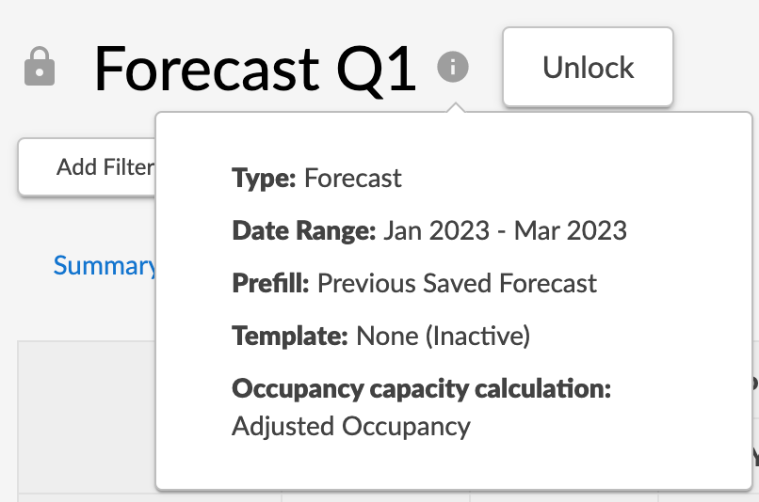Click the Occupancy capacity calculation label
The image size is (759, 502).
(421, 388)
